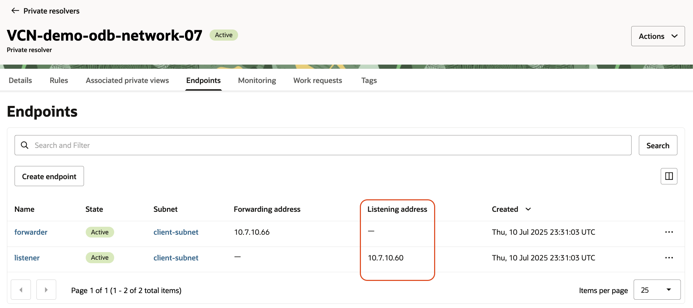The width and height of the screenshot is (693, 308).
Task: Open the Associated private views tab
Action: [127, 81]
